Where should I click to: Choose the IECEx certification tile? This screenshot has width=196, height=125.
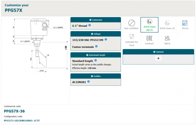(x=185, y=24)
